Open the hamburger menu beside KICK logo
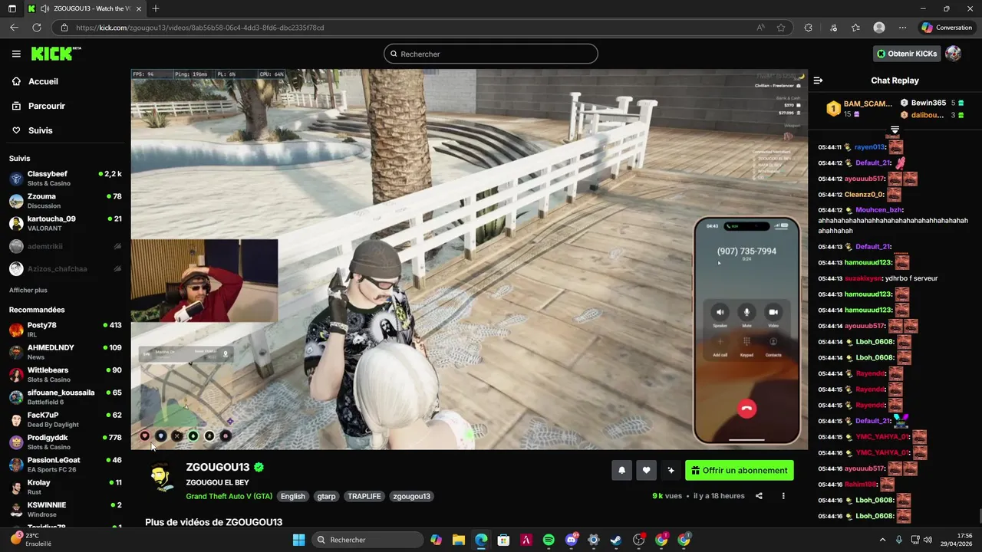This screenshot has width=982, height=552. pyautogui.click(x=16, y=54)
